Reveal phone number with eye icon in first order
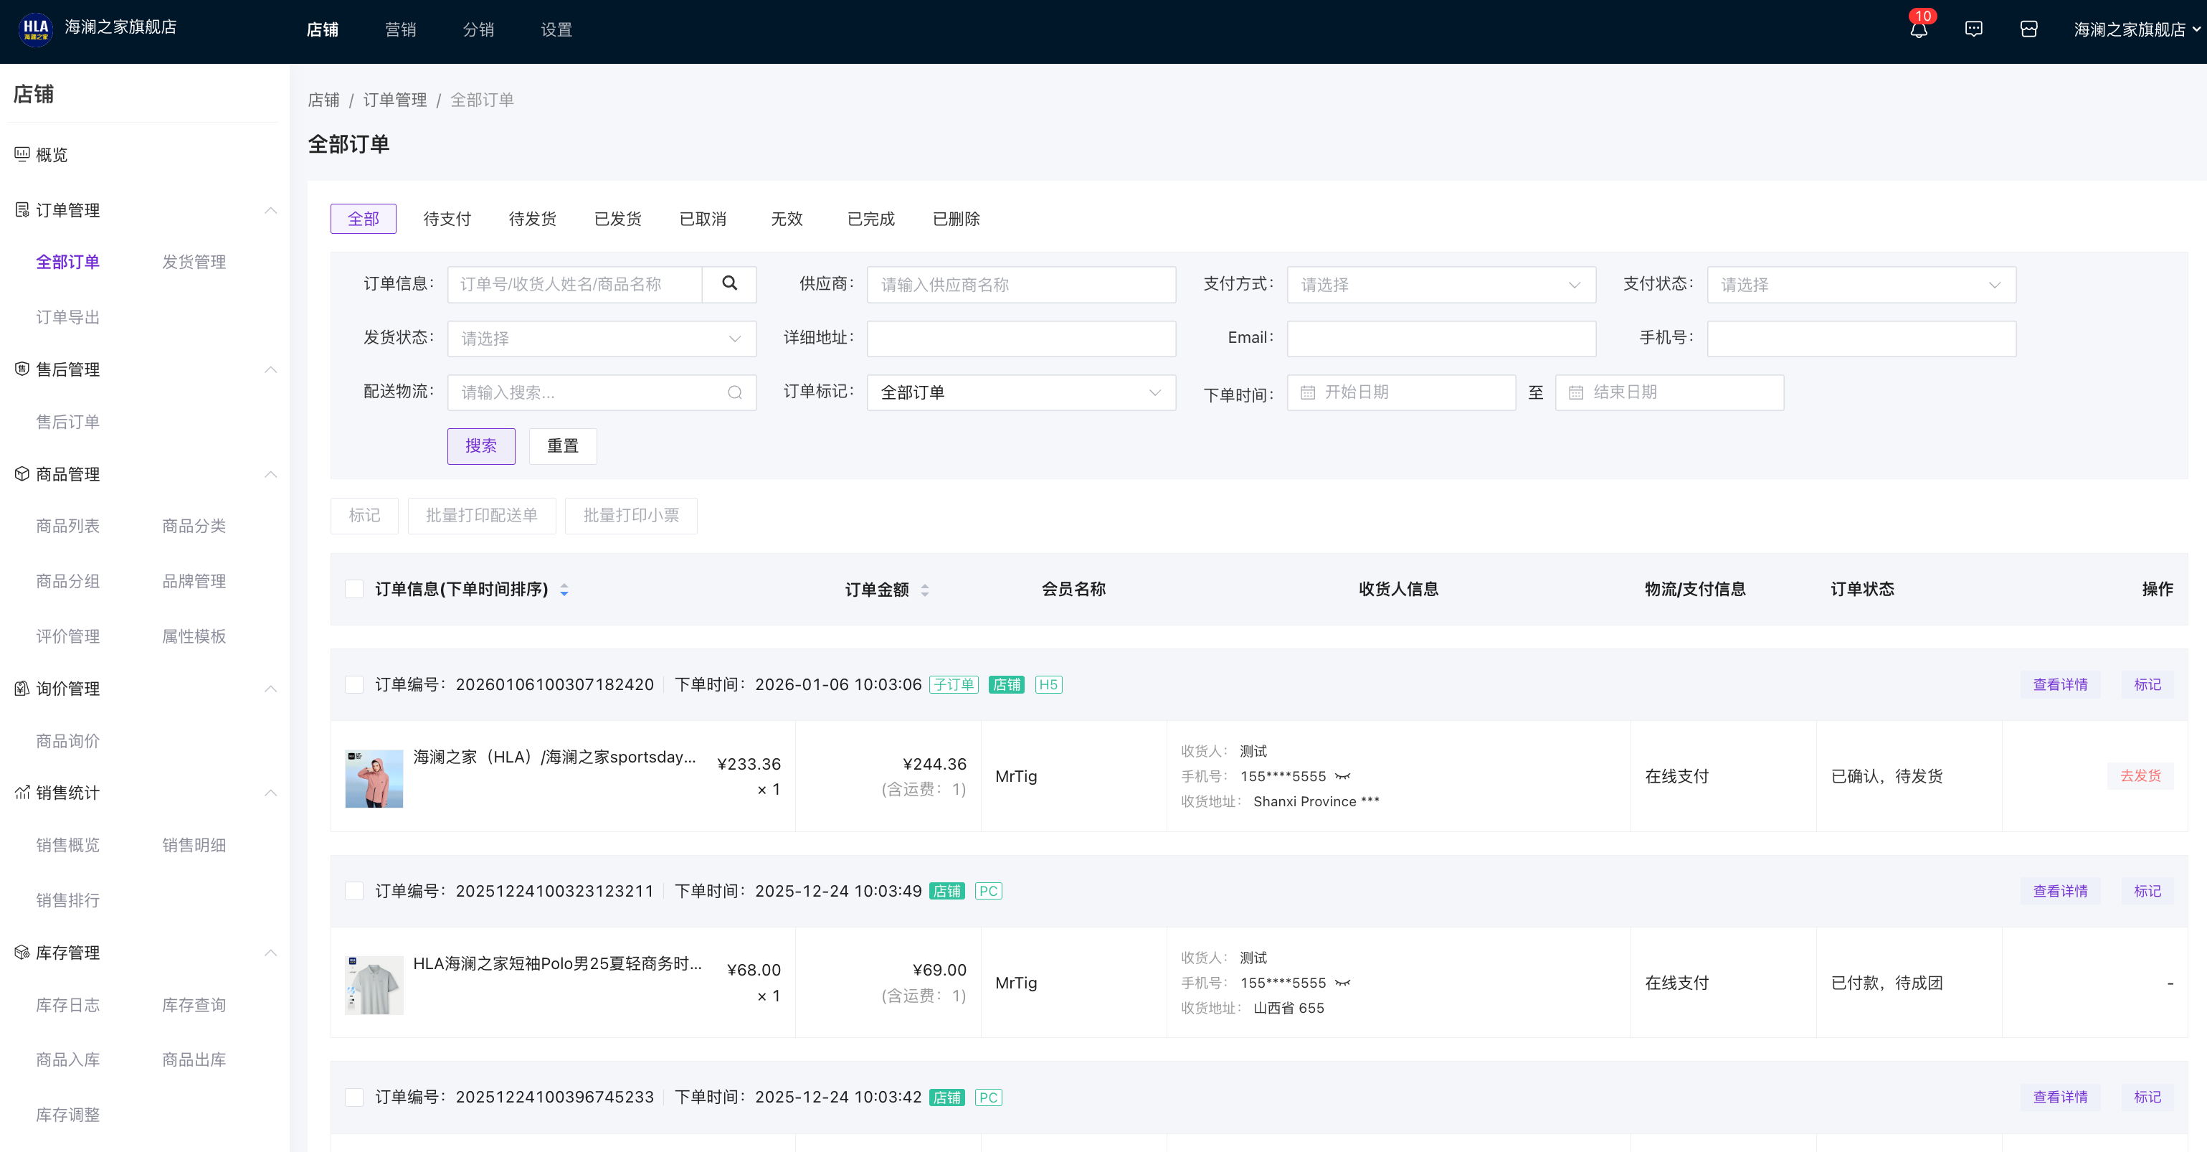Viewport: 2207px width, 1152px height. (x=1342, y=777)
